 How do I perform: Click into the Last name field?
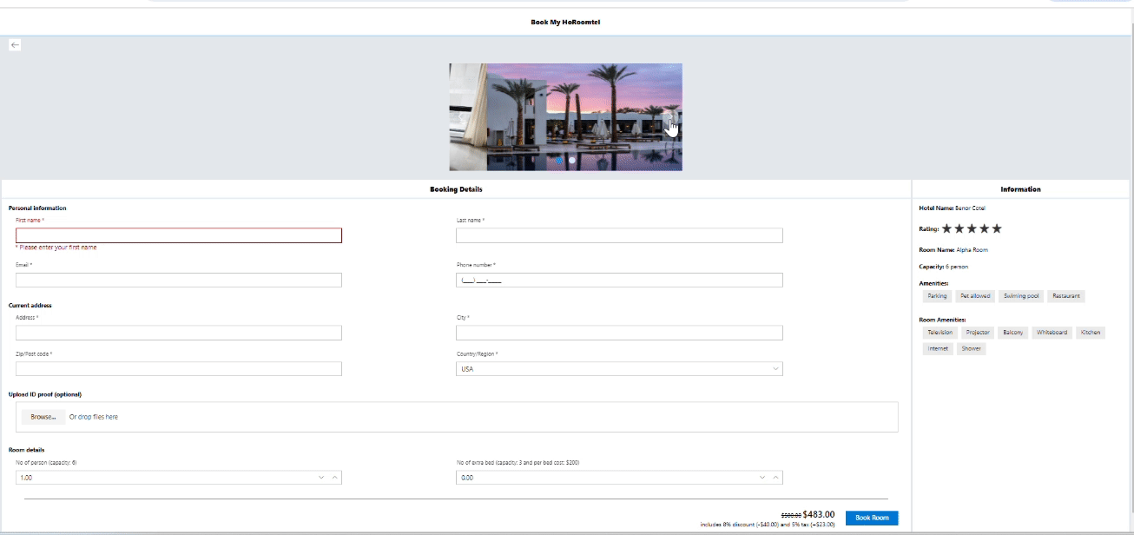click(x=619, y=235)
